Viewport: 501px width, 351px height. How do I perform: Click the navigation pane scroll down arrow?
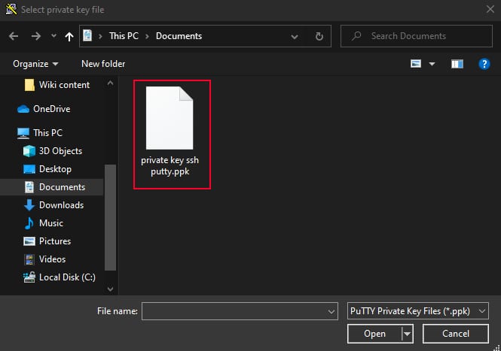pyautogui.click(x=110, y=289)
